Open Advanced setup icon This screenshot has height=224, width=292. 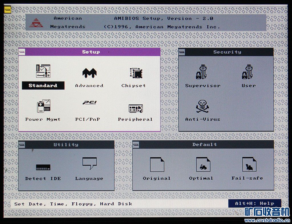pyautogui.click(x=89, y=73)
